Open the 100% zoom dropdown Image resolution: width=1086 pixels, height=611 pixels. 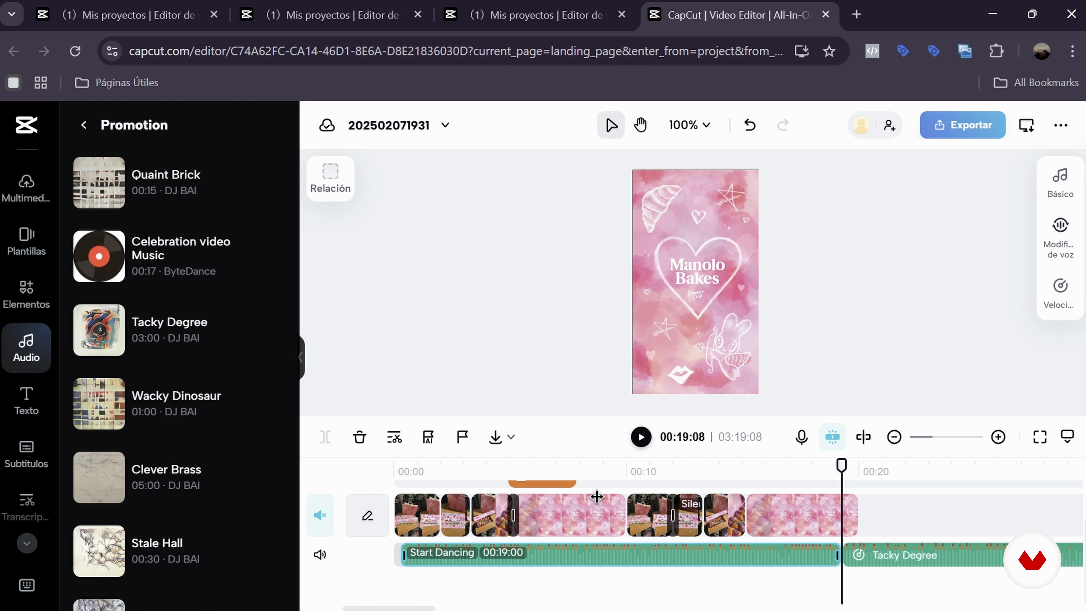(x=690, y=125)
